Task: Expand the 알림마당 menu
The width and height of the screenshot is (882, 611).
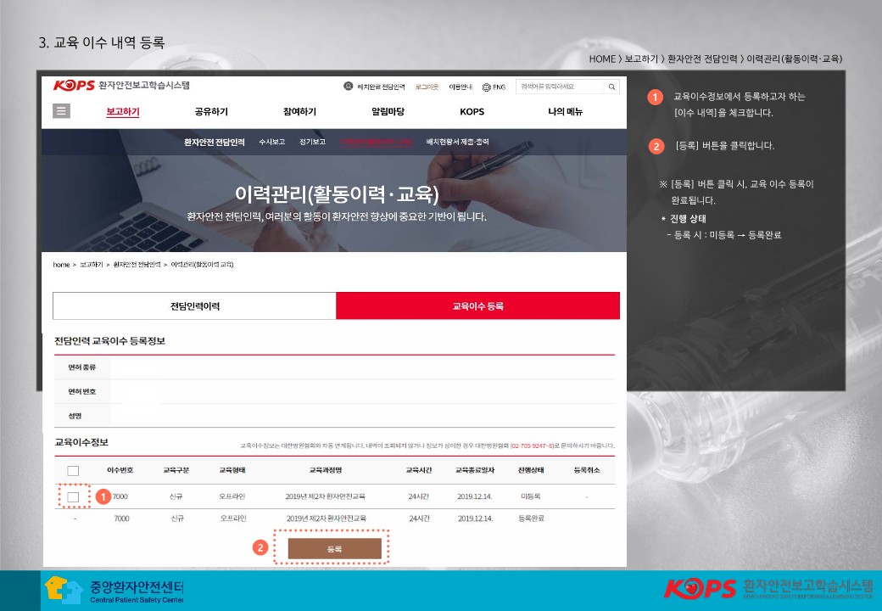Action: tap(388, 112)
